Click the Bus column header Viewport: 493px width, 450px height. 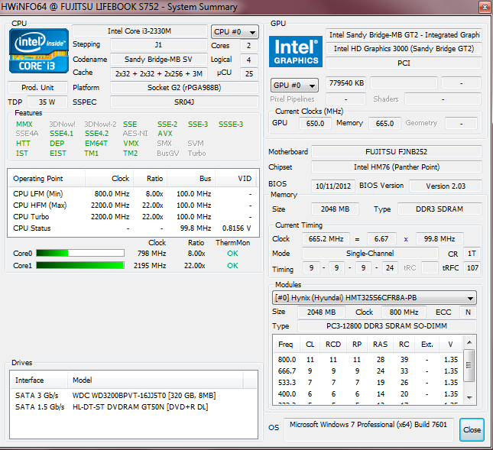tap(191, 179)
